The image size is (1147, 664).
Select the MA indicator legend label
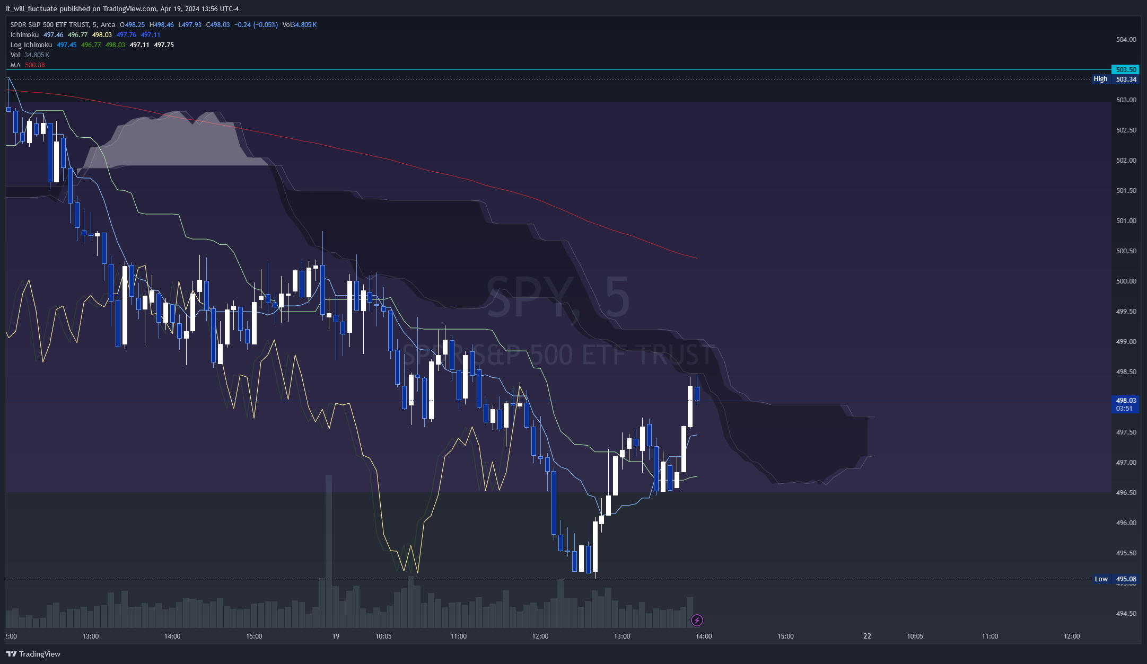tap(15, 65)
